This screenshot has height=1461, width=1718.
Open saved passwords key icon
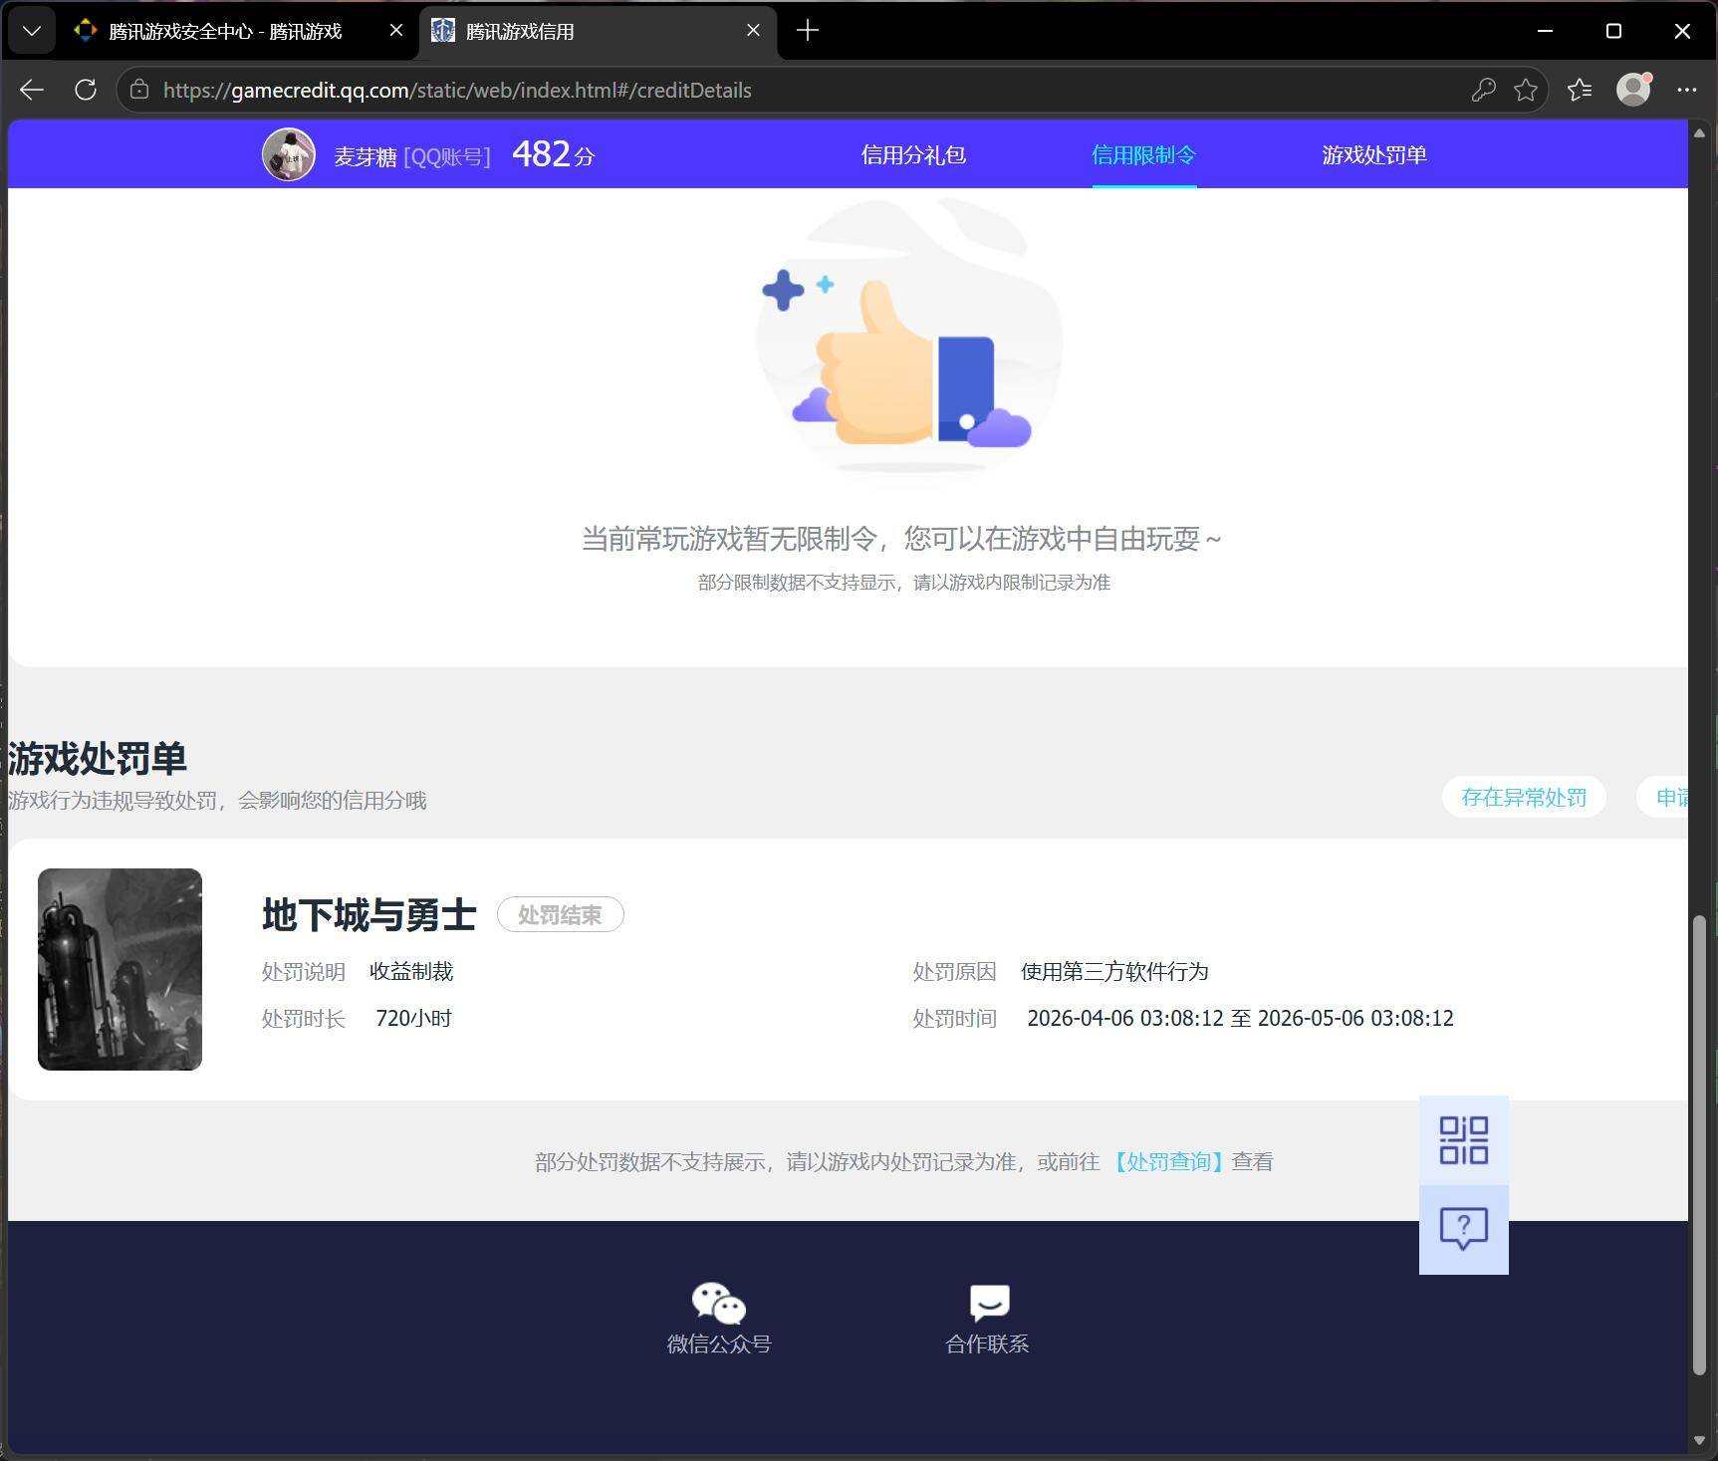1483,90
